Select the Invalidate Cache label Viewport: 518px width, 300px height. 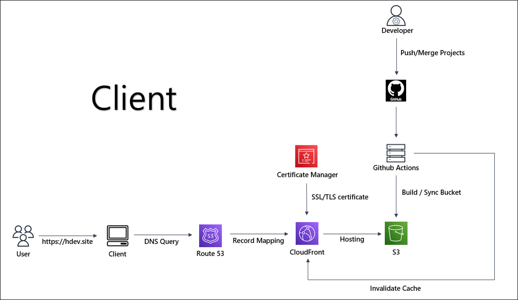[x=395, y=288]
